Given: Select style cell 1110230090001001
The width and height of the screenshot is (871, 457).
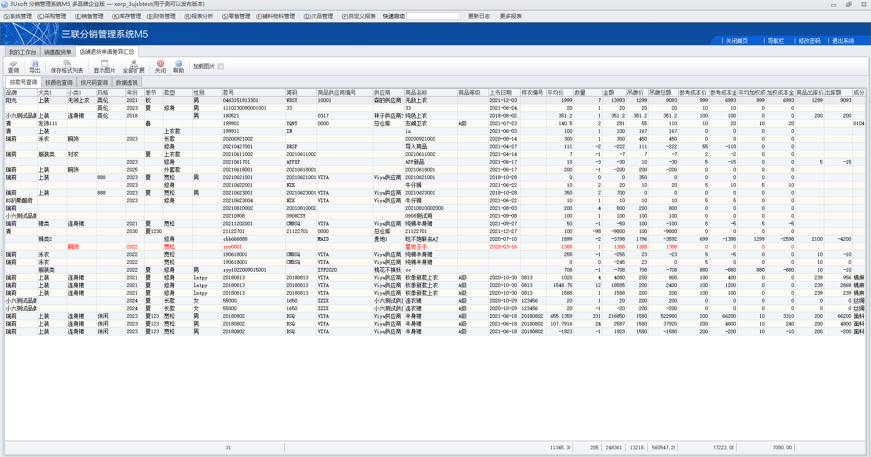Looking at the screenshot, I should point(254,108).
